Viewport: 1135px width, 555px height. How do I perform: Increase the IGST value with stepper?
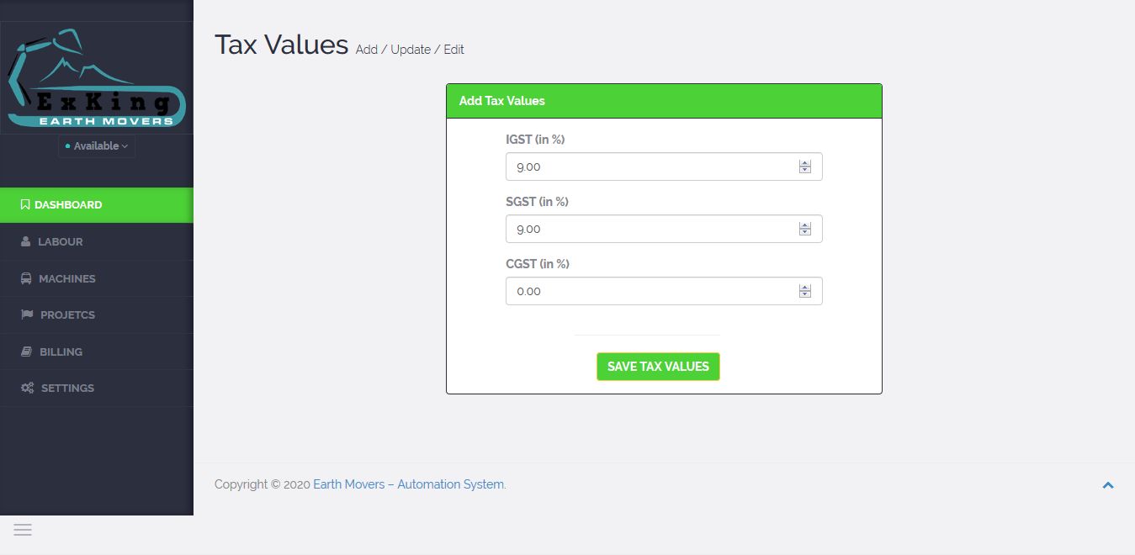point(805,163)
